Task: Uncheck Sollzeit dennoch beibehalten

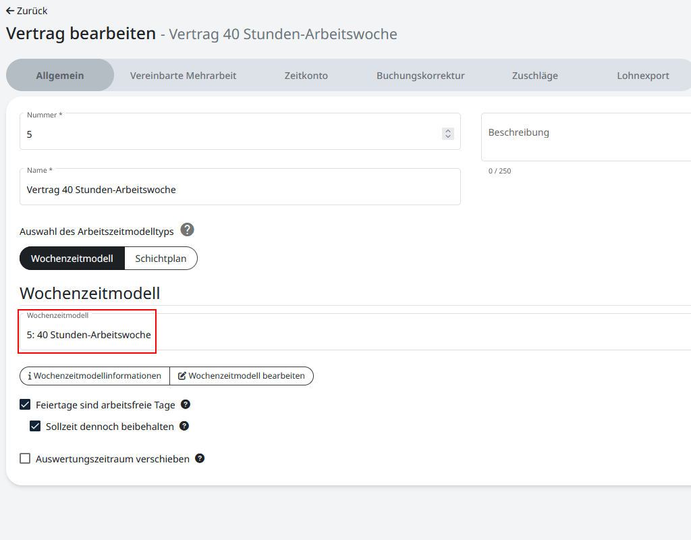Action: point(35,426)
